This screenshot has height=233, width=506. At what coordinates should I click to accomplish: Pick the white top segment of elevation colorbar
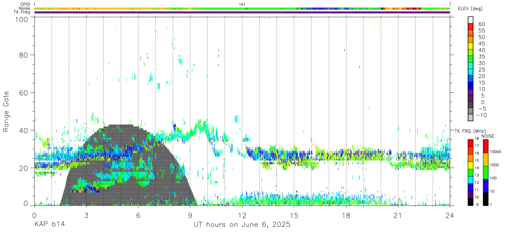click(471, 20)
